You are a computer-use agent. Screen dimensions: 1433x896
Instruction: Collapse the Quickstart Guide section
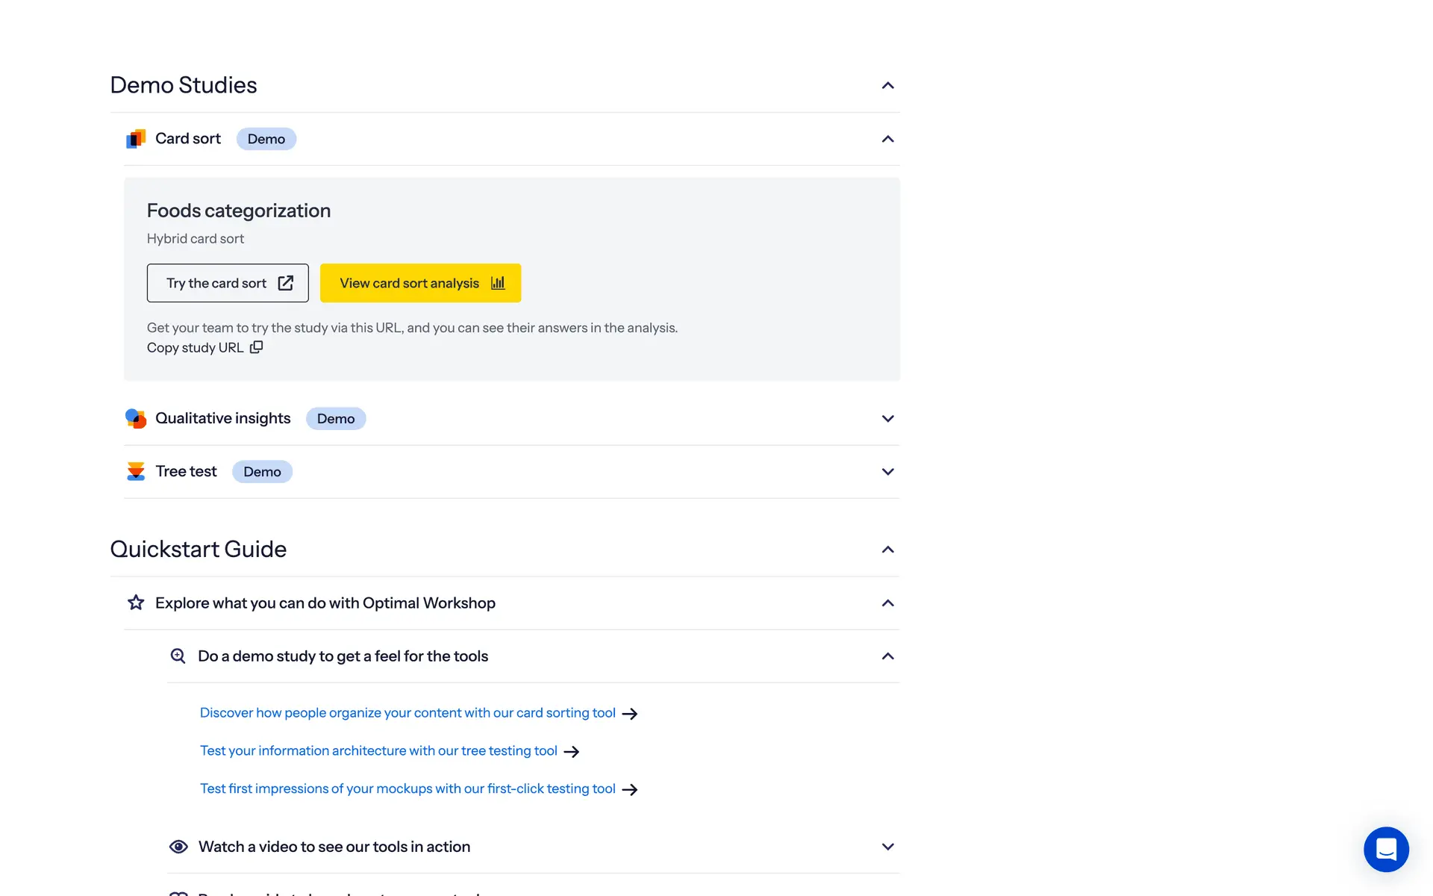887,550
